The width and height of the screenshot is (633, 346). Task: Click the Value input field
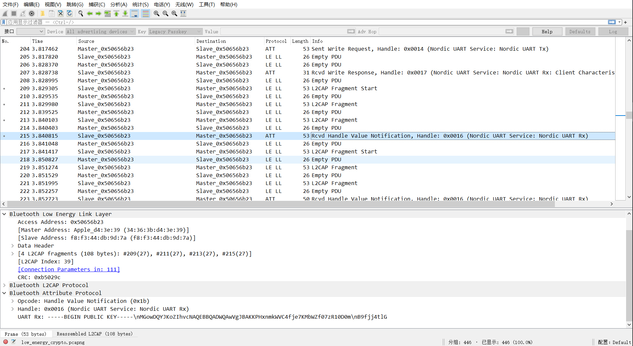pyautogui.click(x=284, y=32)
